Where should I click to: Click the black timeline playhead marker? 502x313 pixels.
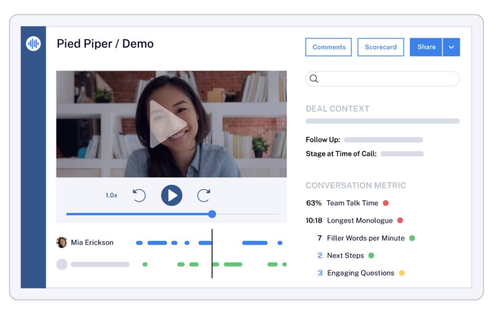(x=212, y=254)
